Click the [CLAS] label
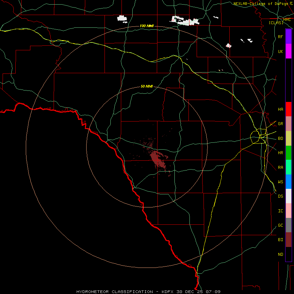Screen dimensions: 294x294 pos(276,23)
